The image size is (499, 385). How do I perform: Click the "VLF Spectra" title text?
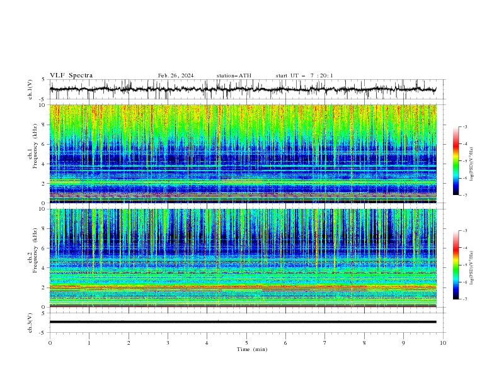pyautogui.click(x=71, y=75)
